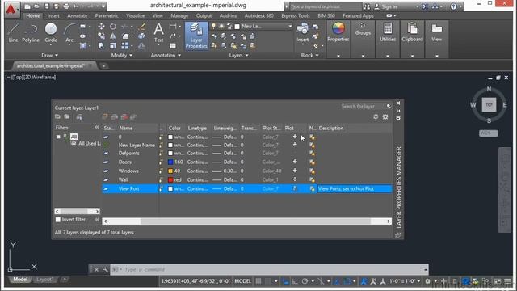Click the Help question mark icon

454,6
